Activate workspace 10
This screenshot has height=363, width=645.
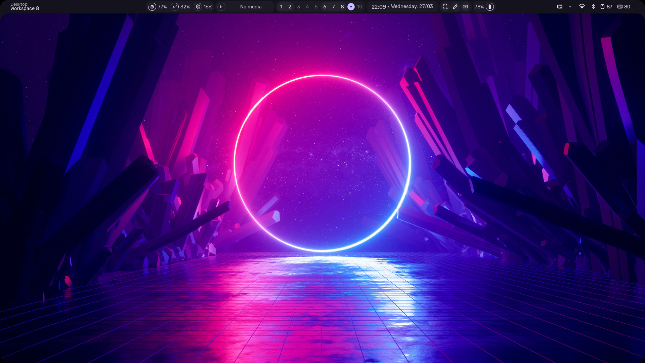[x=359, y=6]
